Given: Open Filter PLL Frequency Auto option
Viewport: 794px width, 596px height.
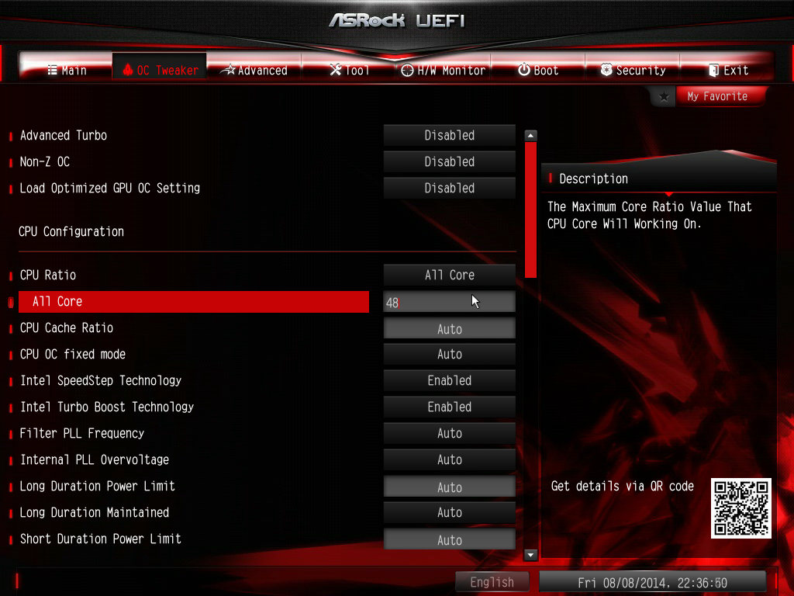Looking at the screenshot, I should click(449, 433).
